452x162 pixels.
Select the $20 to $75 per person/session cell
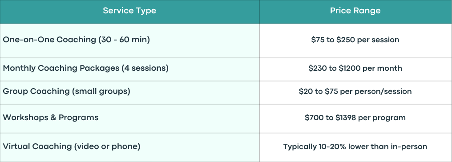pyautogui.click(x=355, y=93)
